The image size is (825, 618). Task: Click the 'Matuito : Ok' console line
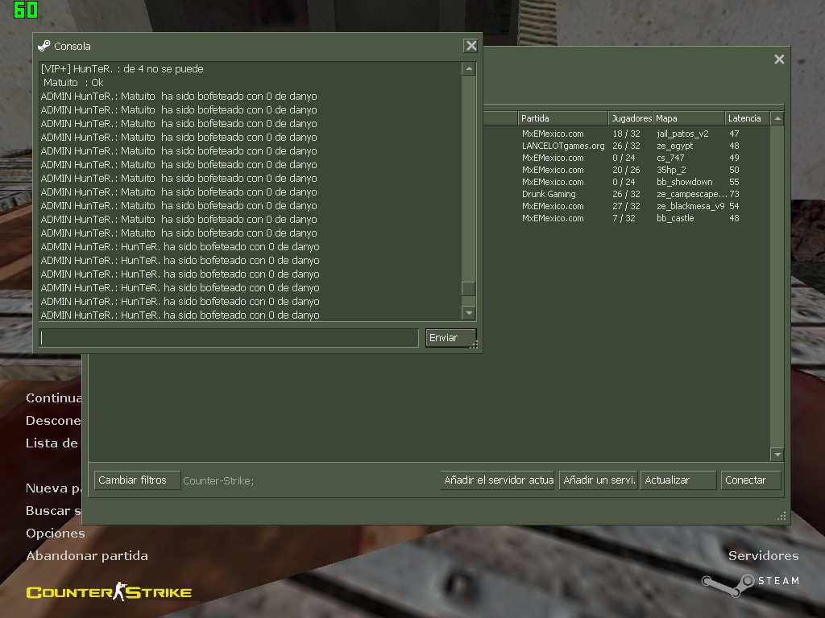73,83
